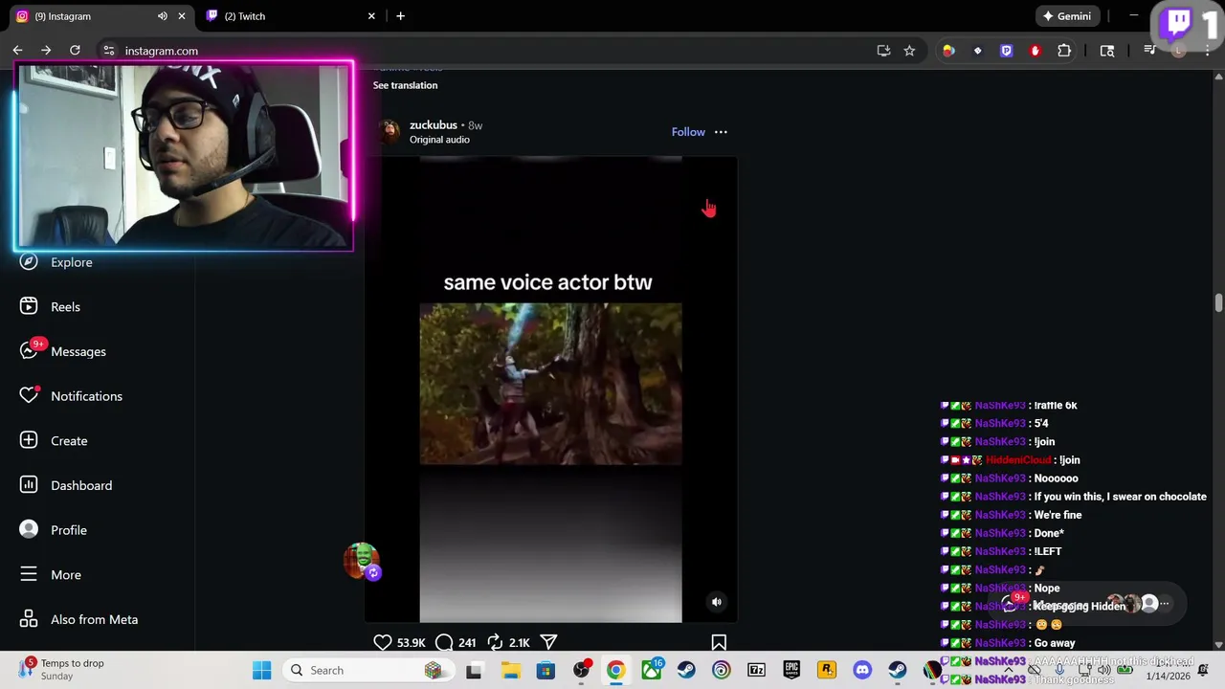Click the green-hat avatar repost bubble
Viewport: 1225px width, 689px height.
click(362, 561)
